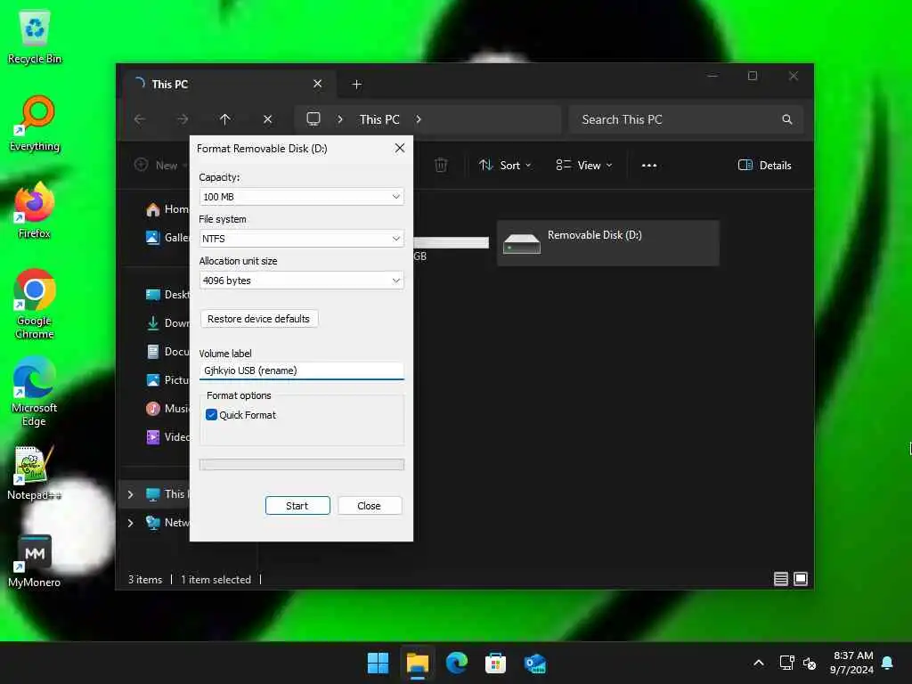This screenshot has width=912, height=684.
Task: Click the muted volume tray icon
Action: (x=810, y=663)
